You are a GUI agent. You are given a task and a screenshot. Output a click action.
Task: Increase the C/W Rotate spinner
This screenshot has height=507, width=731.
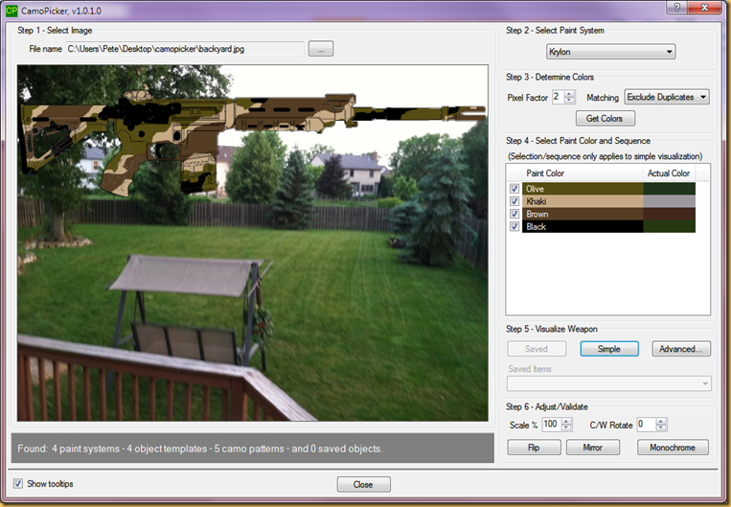tap(661, 421)
